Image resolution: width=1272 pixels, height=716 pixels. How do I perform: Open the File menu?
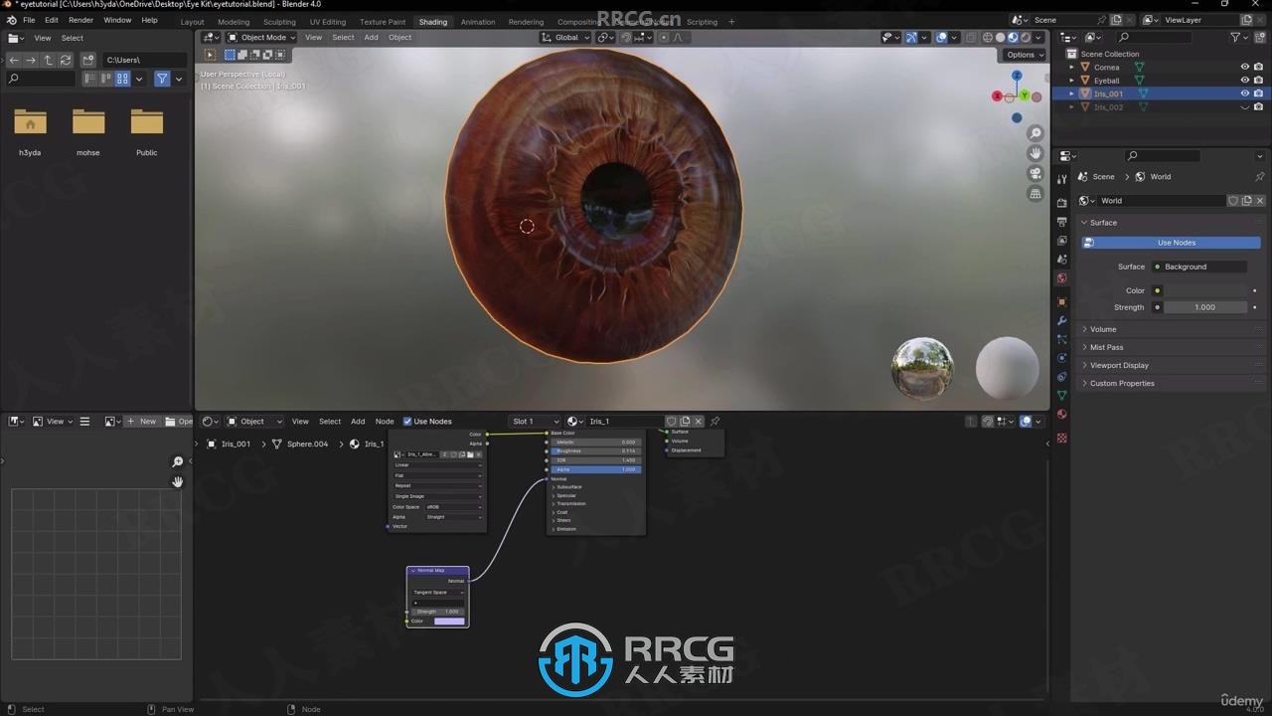[x=29, y=20]
